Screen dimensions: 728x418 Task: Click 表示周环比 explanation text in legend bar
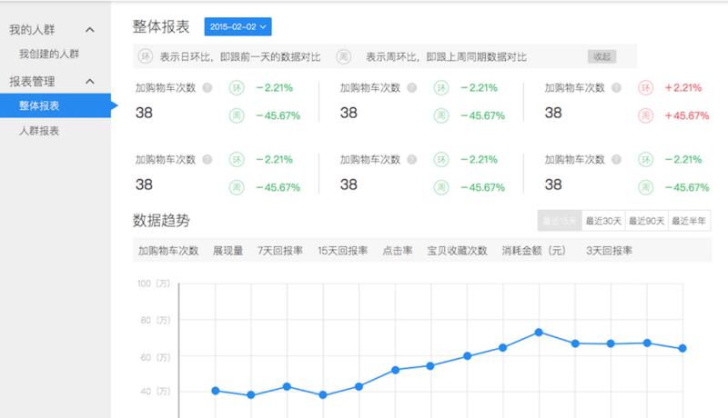click(x=446, y=57)
